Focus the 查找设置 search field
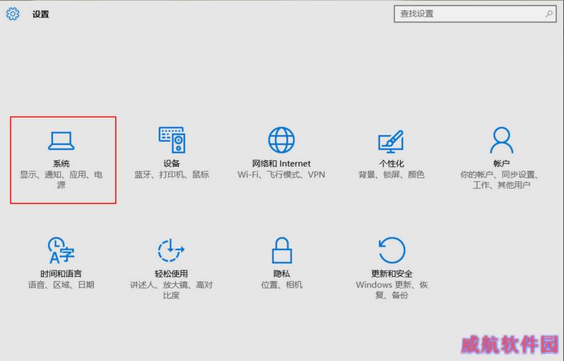564x361 pixels. (x=475, y=14)
